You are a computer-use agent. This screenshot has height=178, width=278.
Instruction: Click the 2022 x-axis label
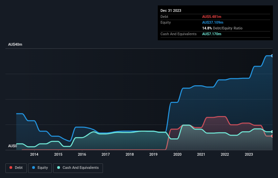pos(225,154)
